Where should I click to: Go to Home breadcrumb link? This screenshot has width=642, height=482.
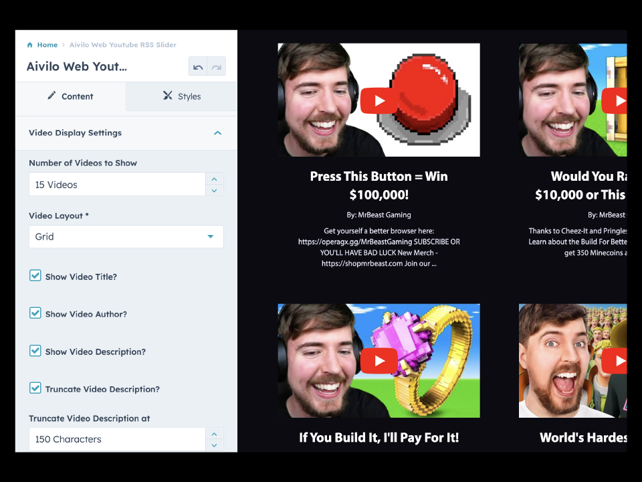[47, 45]
